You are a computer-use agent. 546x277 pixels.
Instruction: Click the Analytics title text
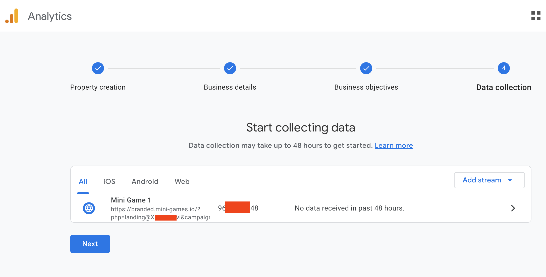[50, 16]
